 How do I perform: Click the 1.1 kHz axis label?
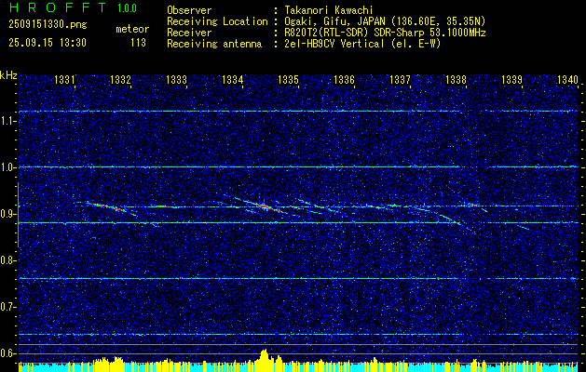7,121
